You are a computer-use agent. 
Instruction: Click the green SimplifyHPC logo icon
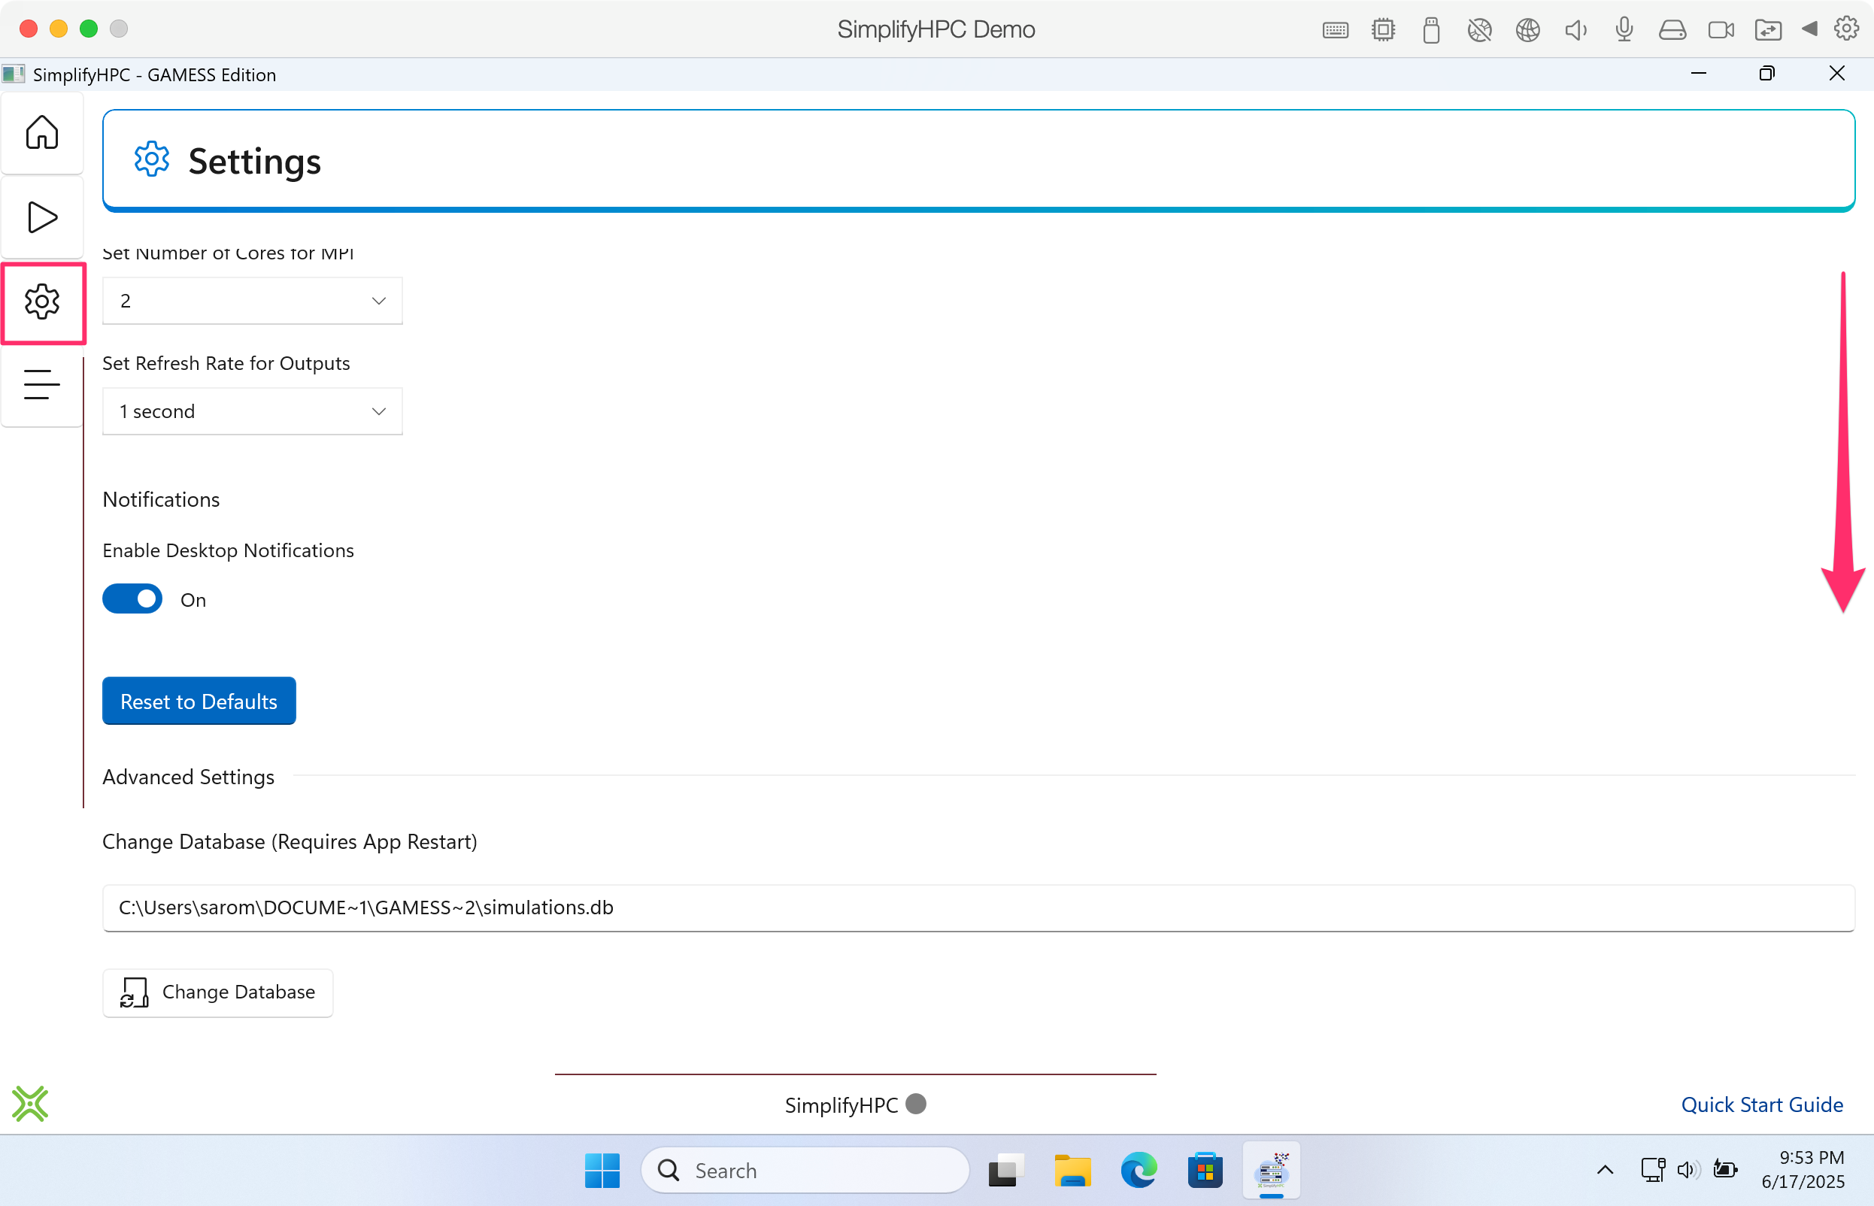tap(30, 1104)
